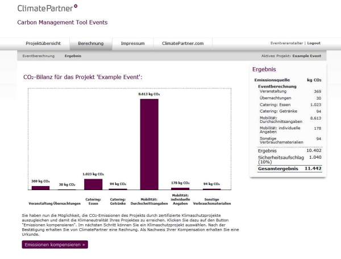Image resolution: width=341 pixels, height=259 pixels.
Task: Go to the ClimatePartner.com tab
Action: 182,43
